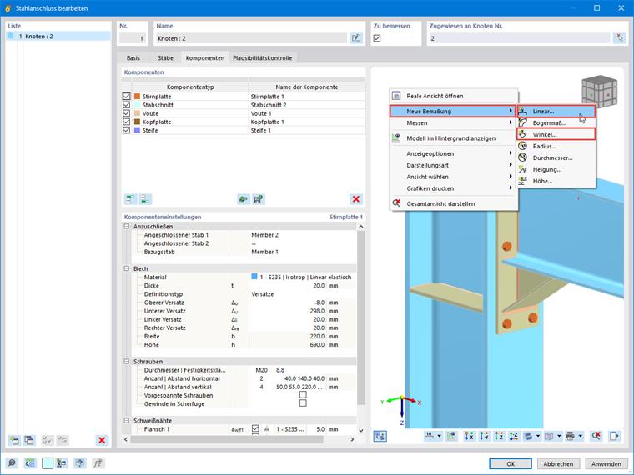
Task: Click the printer icon in graphic toolbar
Action: (570, 436)
